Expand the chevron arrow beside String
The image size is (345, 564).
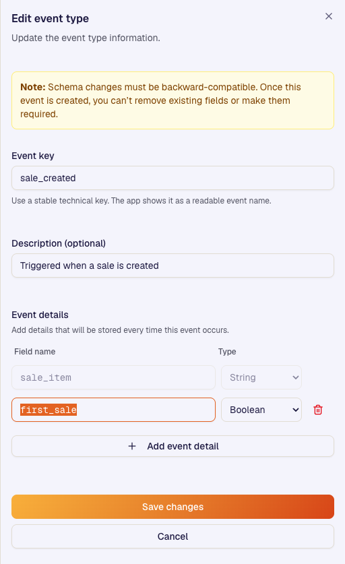tap(295, 377)
